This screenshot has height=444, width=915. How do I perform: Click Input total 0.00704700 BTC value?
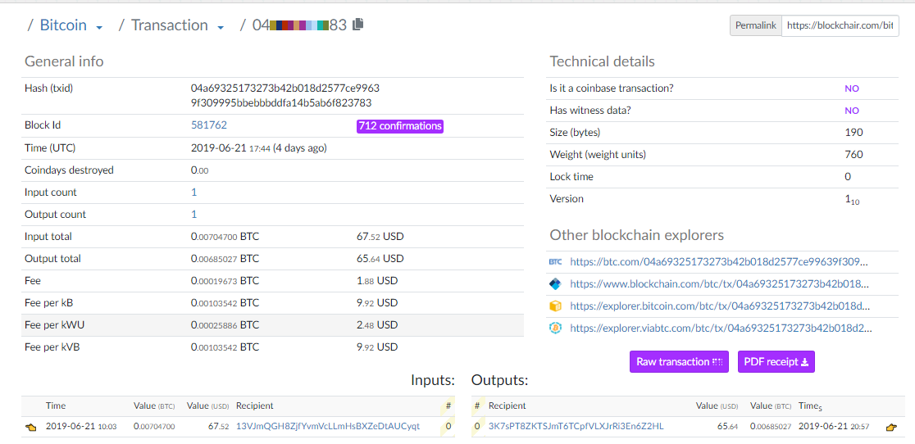click(x=225, y=237)
